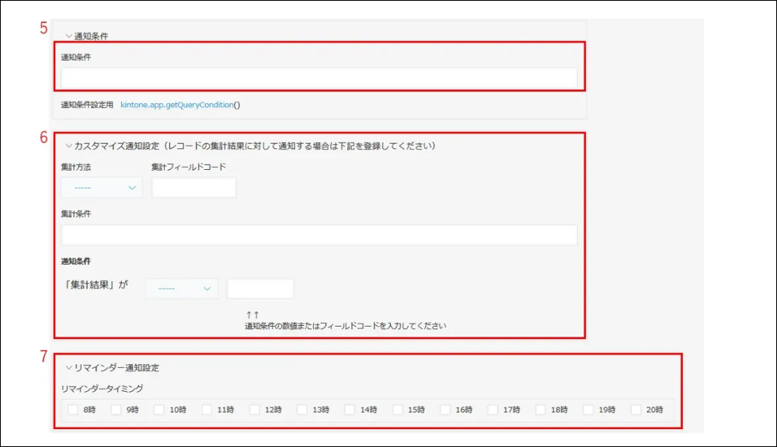Click the notification condition value input
This screenshot has width=777, height=447.
[260, 289]
